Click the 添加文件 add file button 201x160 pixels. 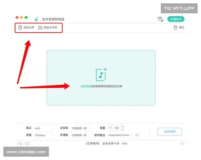[x=26, y=27]
